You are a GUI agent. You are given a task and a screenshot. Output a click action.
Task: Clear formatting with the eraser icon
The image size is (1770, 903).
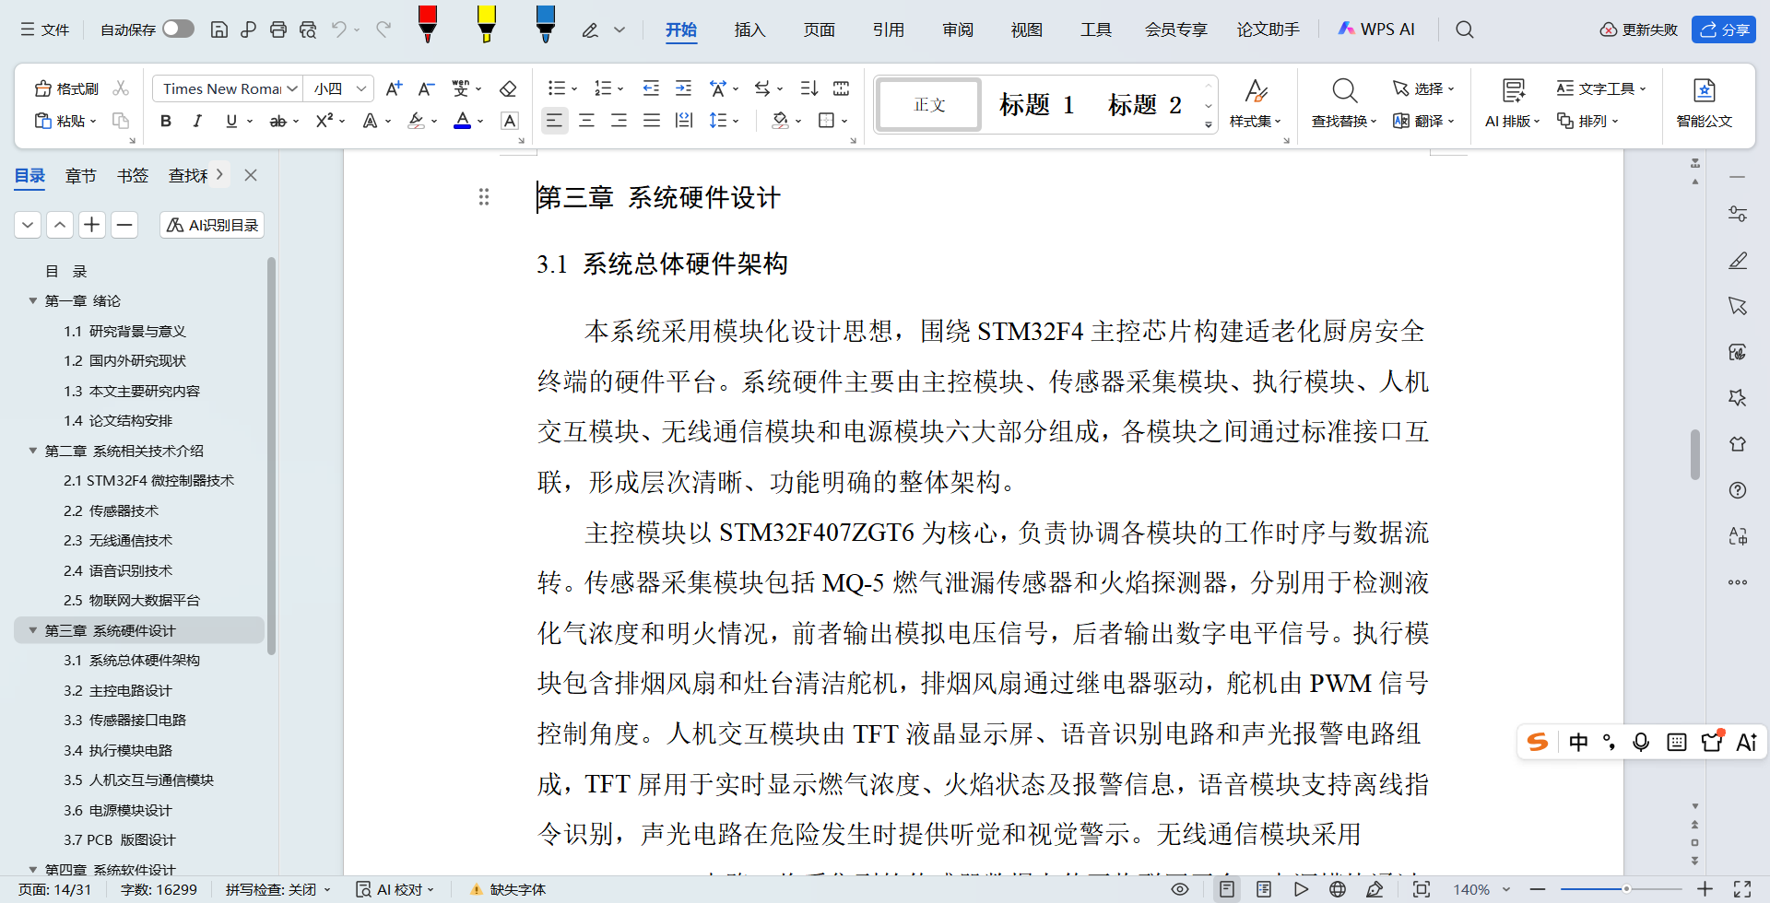click(508, 88)
